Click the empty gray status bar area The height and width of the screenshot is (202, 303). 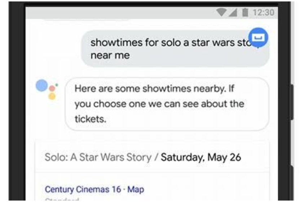[x=120, y=13]
